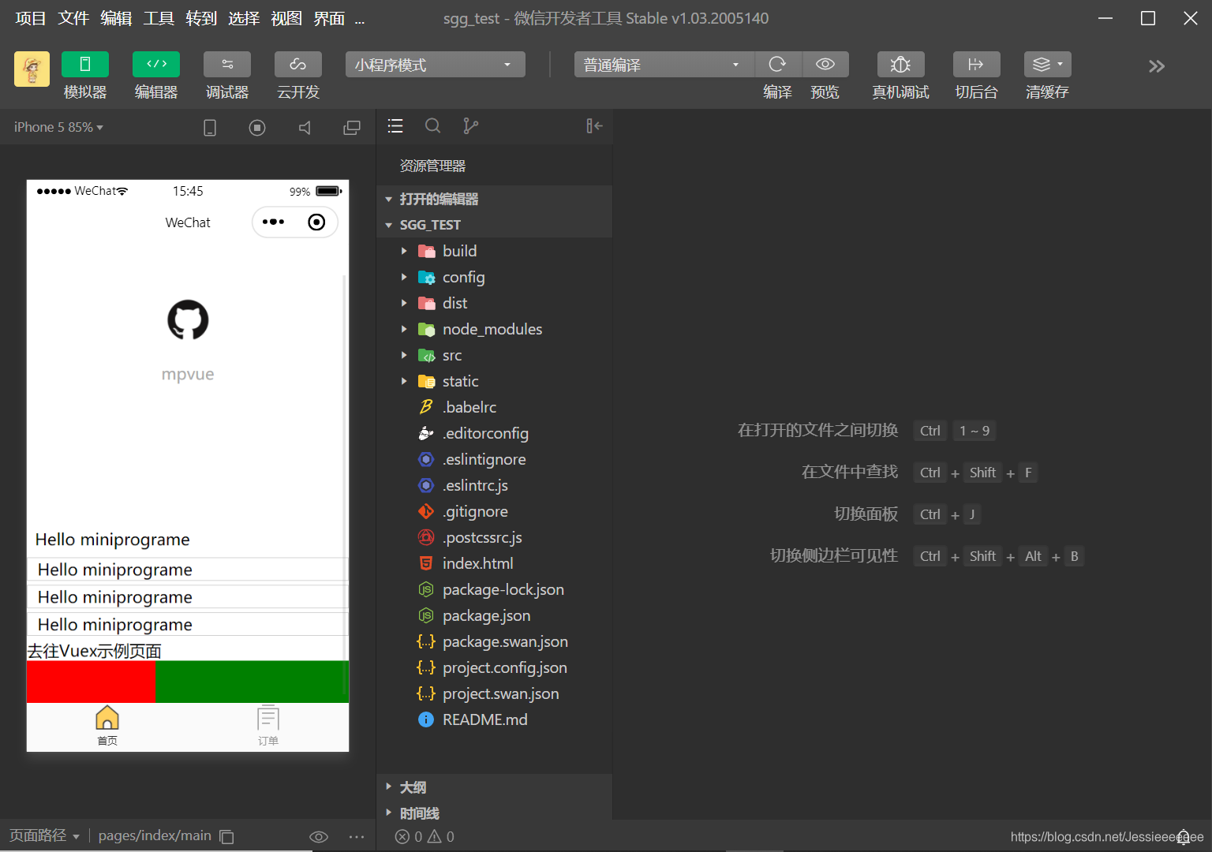Expand the 时间线 timeline section
Image resolution: width=1212 pixels, height=852 pixels.
coord(495,813)
